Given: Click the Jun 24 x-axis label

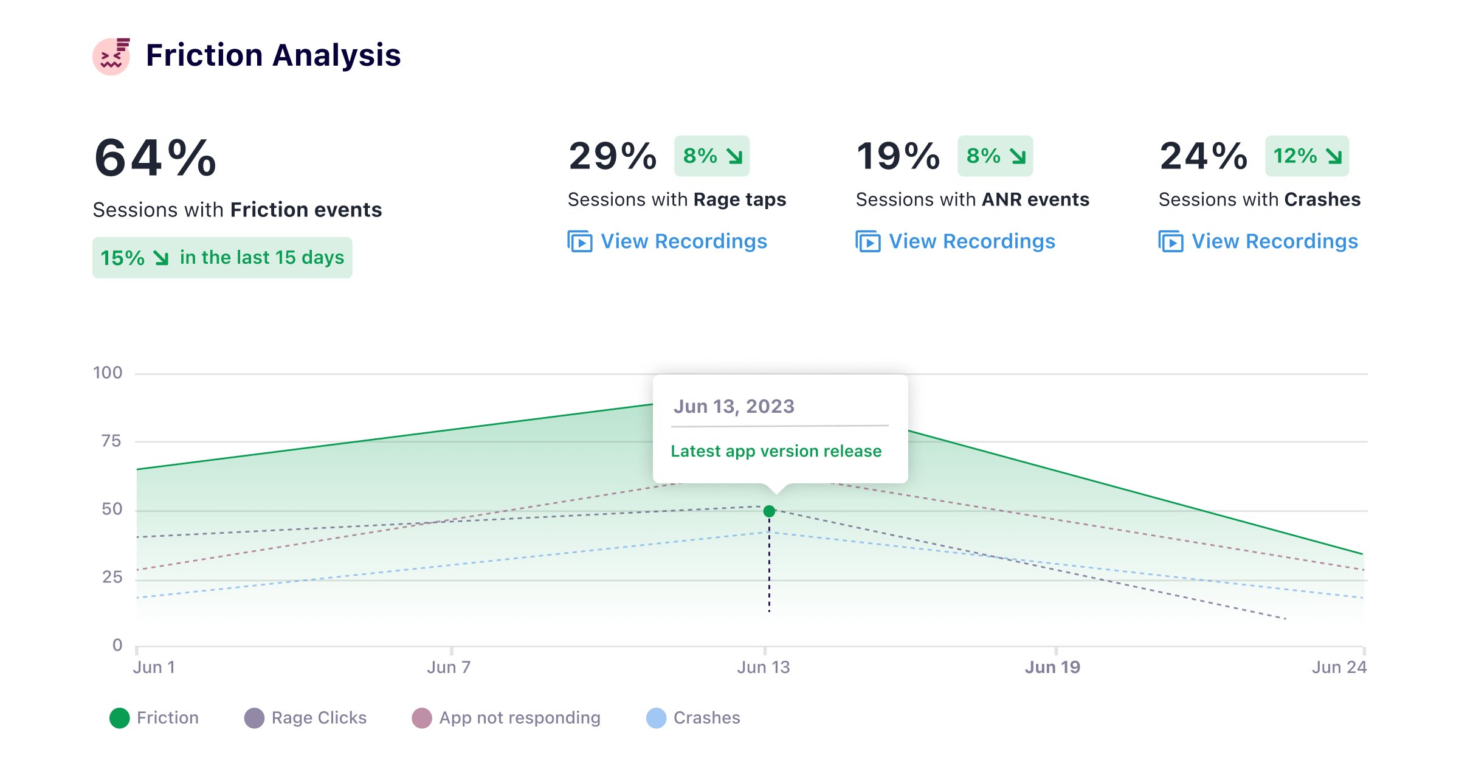Looking at the screenshot, I should [x=1339, y=667].
